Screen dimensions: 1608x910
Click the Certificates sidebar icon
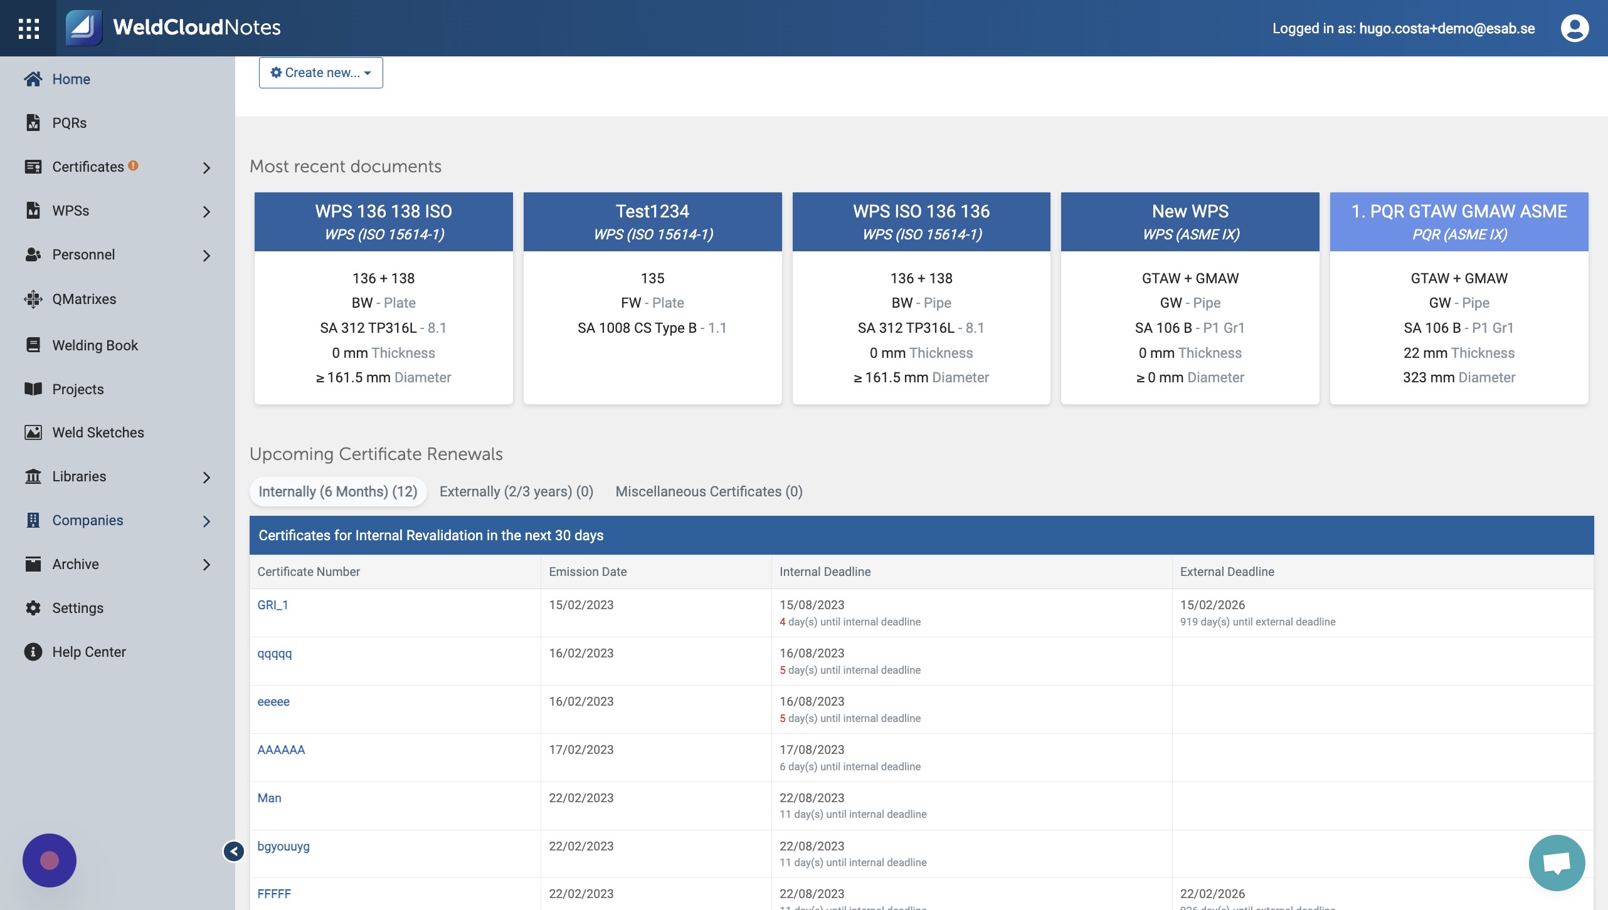[33, 167]
